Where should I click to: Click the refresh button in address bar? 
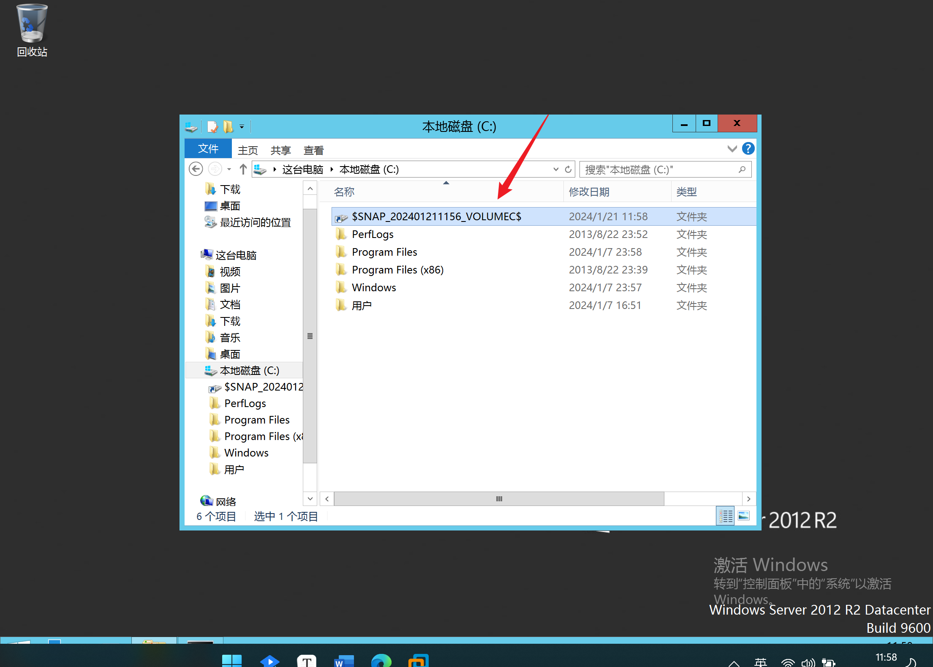coord(568,169)
